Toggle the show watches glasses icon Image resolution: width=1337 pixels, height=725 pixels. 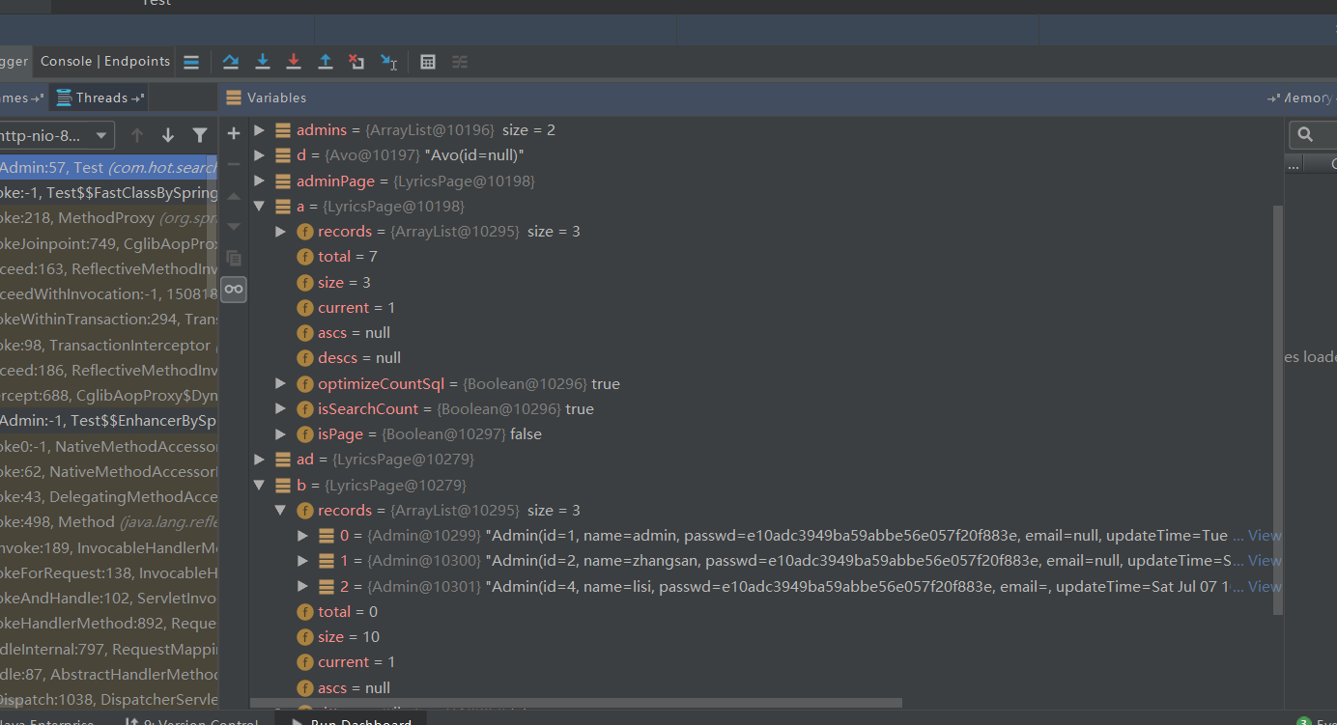pos(233,289)
